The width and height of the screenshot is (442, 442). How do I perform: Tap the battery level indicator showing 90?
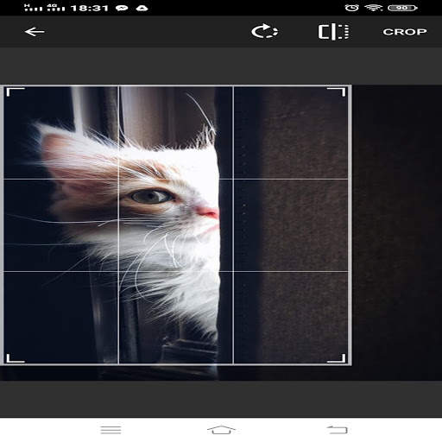click(402, 8)
